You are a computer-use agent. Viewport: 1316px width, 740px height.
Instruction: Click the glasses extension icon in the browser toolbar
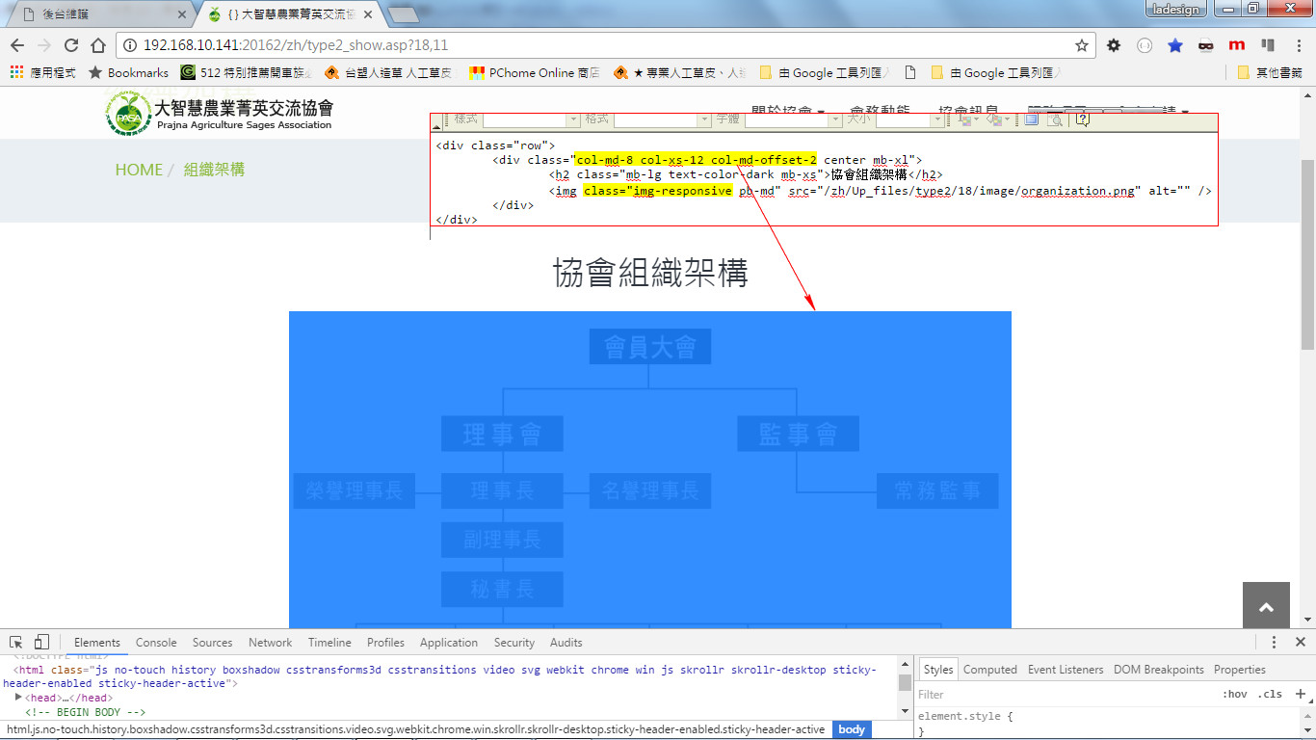pos(1207,44)
